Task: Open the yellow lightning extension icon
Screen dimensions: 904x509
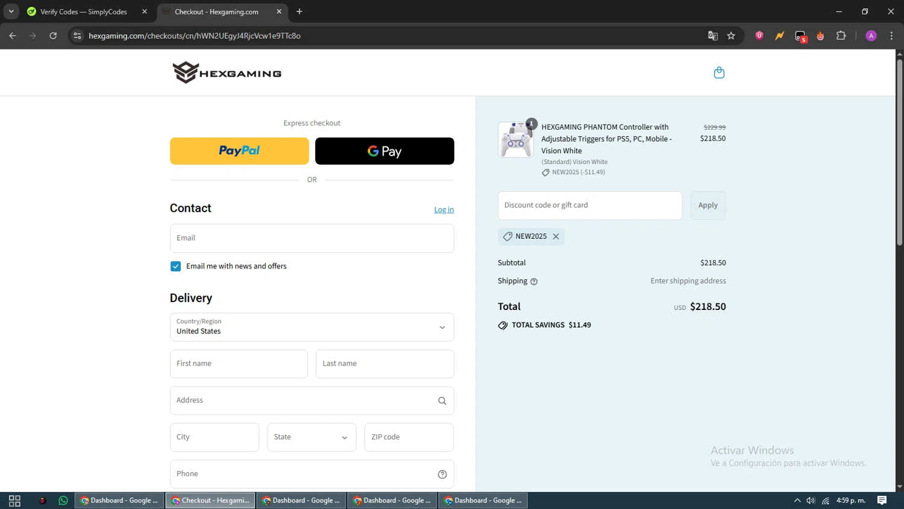Action: click(x=780, y=36)
